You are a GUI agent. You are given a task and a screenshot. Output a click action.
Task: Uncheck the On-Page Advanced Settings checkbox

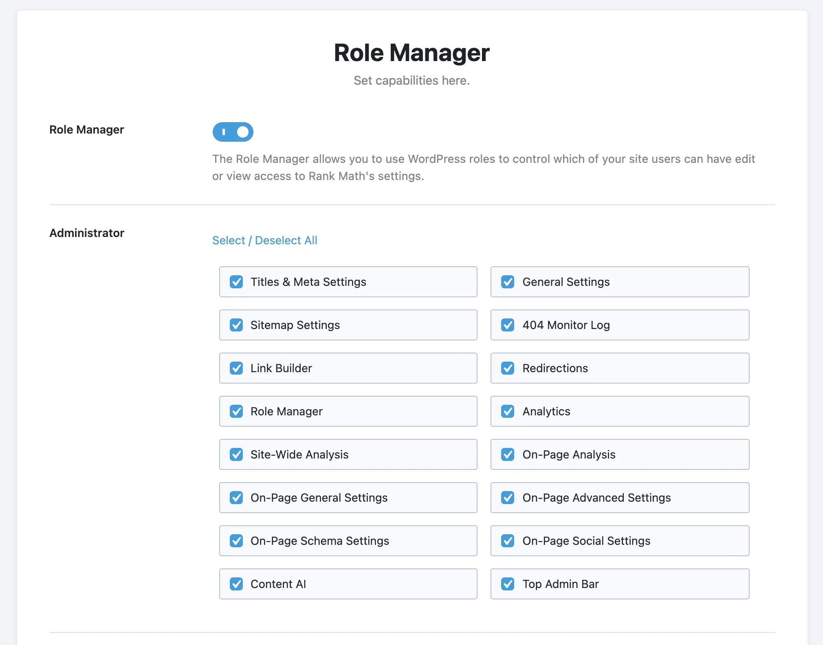coord(508,498)
